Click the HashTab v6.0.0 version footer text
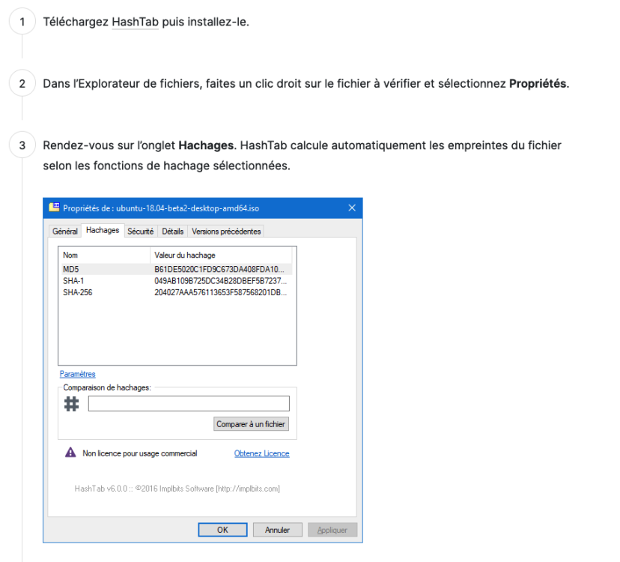This screenshot has height=562, width=620. [x=177, y=489]
